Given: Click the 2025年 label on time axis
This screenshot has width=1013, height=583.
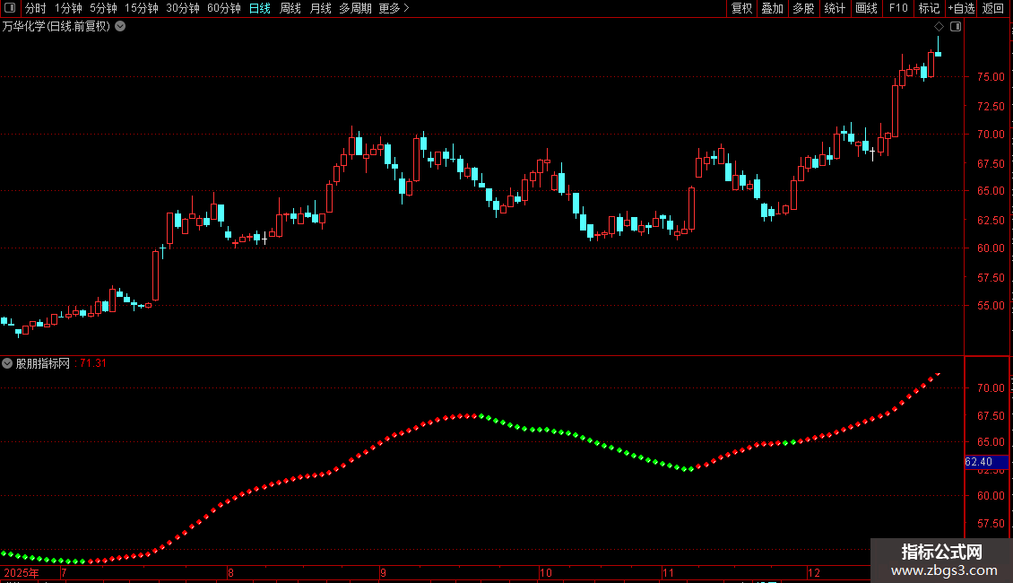Looking at the screenshot, I should point(22,572).
